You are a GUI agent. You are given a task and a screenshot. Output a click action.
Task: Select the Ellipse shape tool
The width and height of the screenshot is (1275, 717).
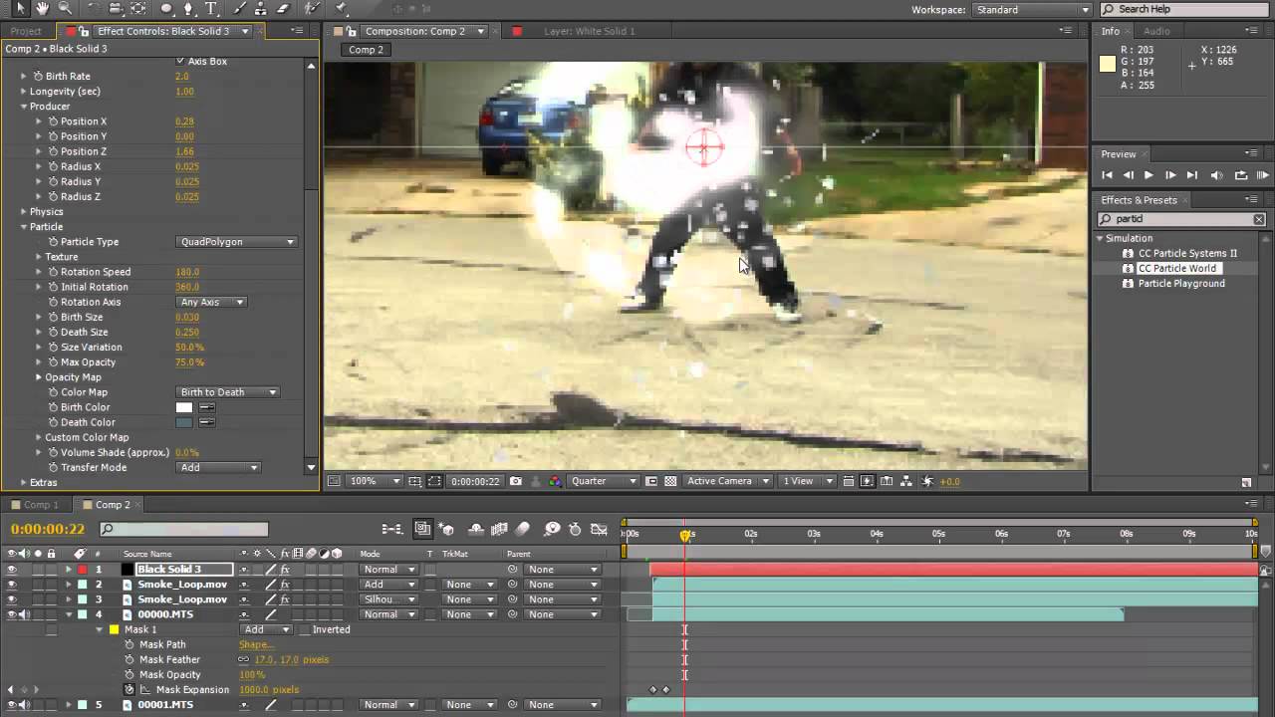click(166, 9)
